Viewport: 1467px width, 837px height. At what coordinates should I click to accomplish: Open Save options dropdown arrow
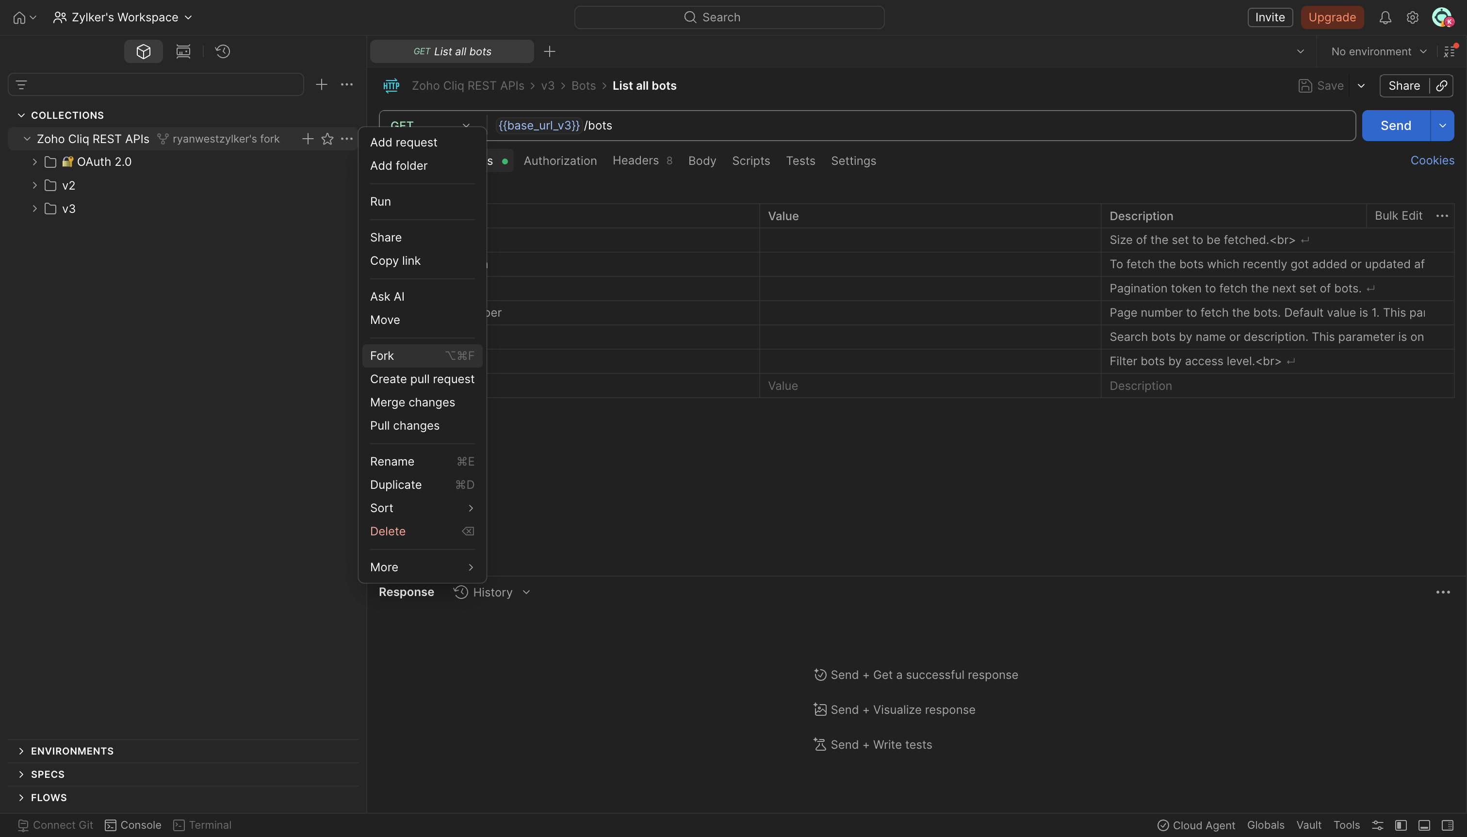[x=1361, y=86]
